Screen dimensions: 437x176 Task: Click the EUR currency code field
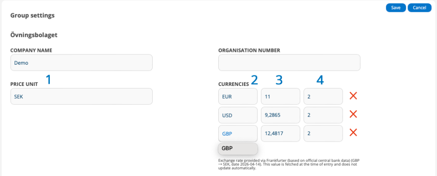pyautogui.click(x=238, y=96)
